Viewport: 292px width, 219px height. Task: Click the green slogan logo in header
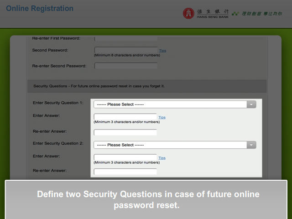(257, 13)
